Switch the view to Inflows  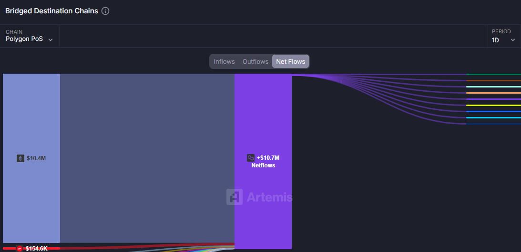pyautogui.click(x=224, y=62)
